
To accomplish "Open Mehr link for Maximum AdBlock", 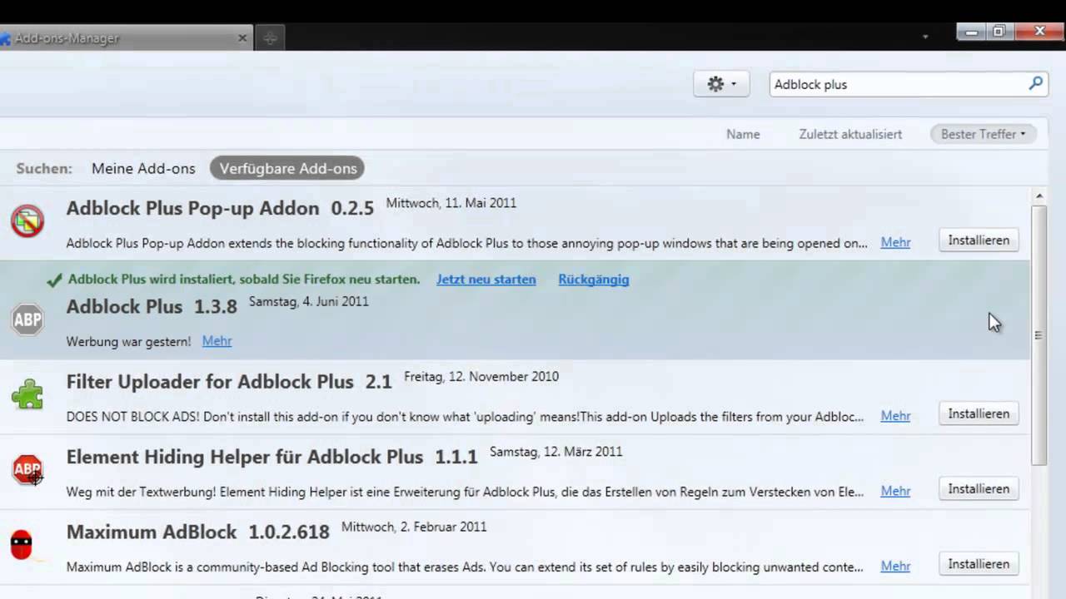I will click(895, 566).
